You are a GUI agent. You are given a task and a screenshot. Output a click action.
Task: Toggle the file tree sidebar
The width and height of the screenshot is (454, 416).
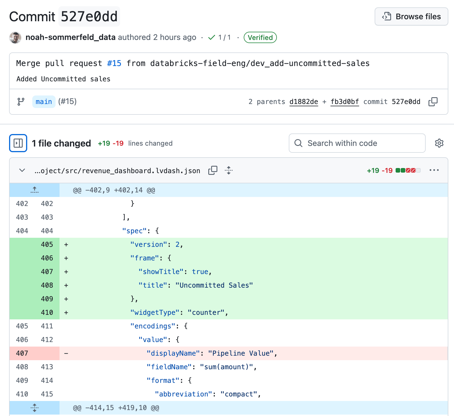(x=18, y=143)
